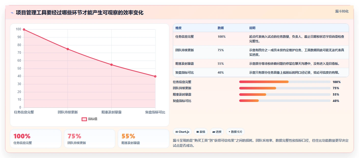Click the x-axis label 团队持续更新
This screenshot has height=158, width=359.
[x=68, y=112]
